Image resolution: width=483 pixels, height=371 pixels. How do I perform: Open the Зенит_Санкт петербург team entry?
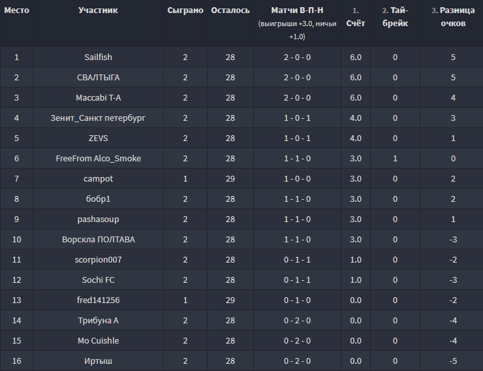(98, 118)
